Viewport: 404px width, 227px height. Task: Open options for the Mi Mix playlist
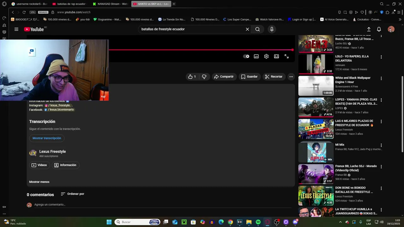click(381, 145)
